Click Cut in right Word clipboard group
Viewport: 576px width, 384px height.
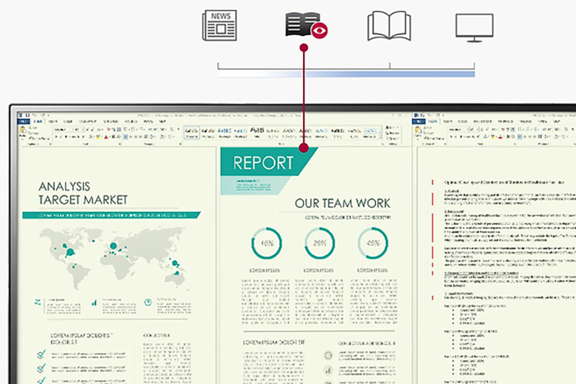(x=428, y=128)
